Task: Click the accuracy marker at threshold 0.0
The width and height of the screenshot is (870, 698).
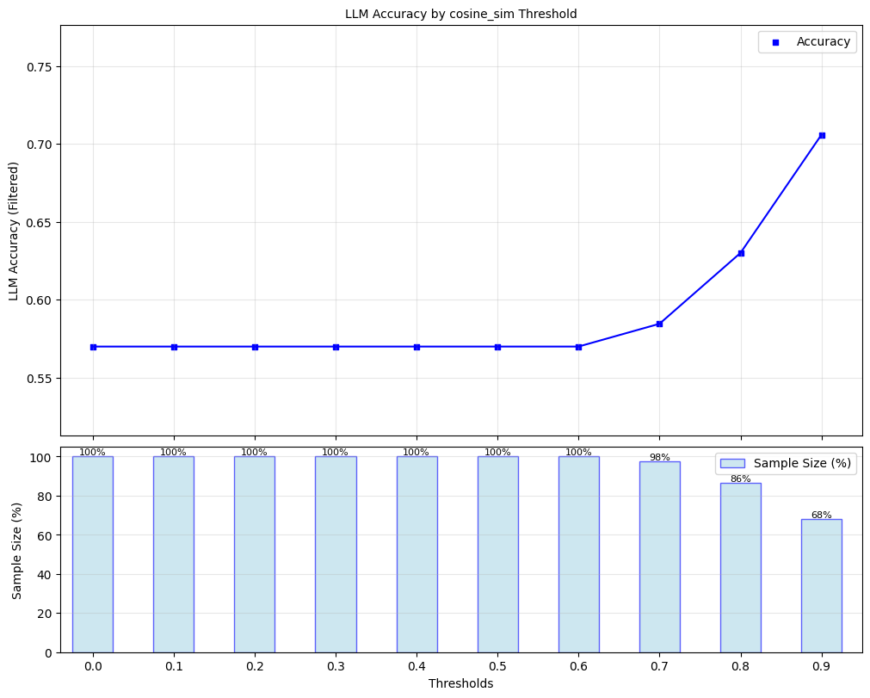Action: [x=93, y=347]
